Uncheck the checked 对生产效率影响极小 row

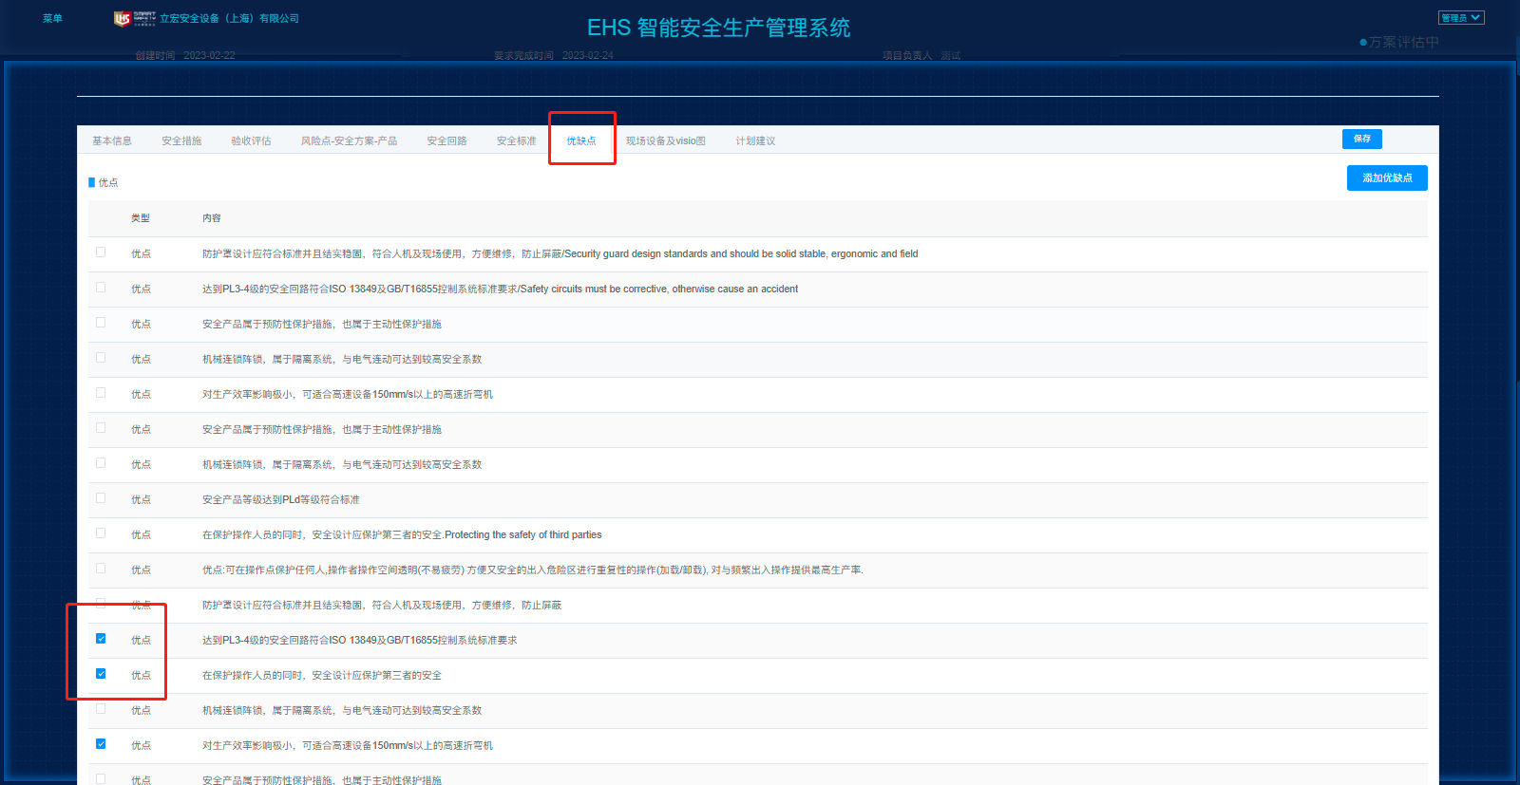point(101,744)
